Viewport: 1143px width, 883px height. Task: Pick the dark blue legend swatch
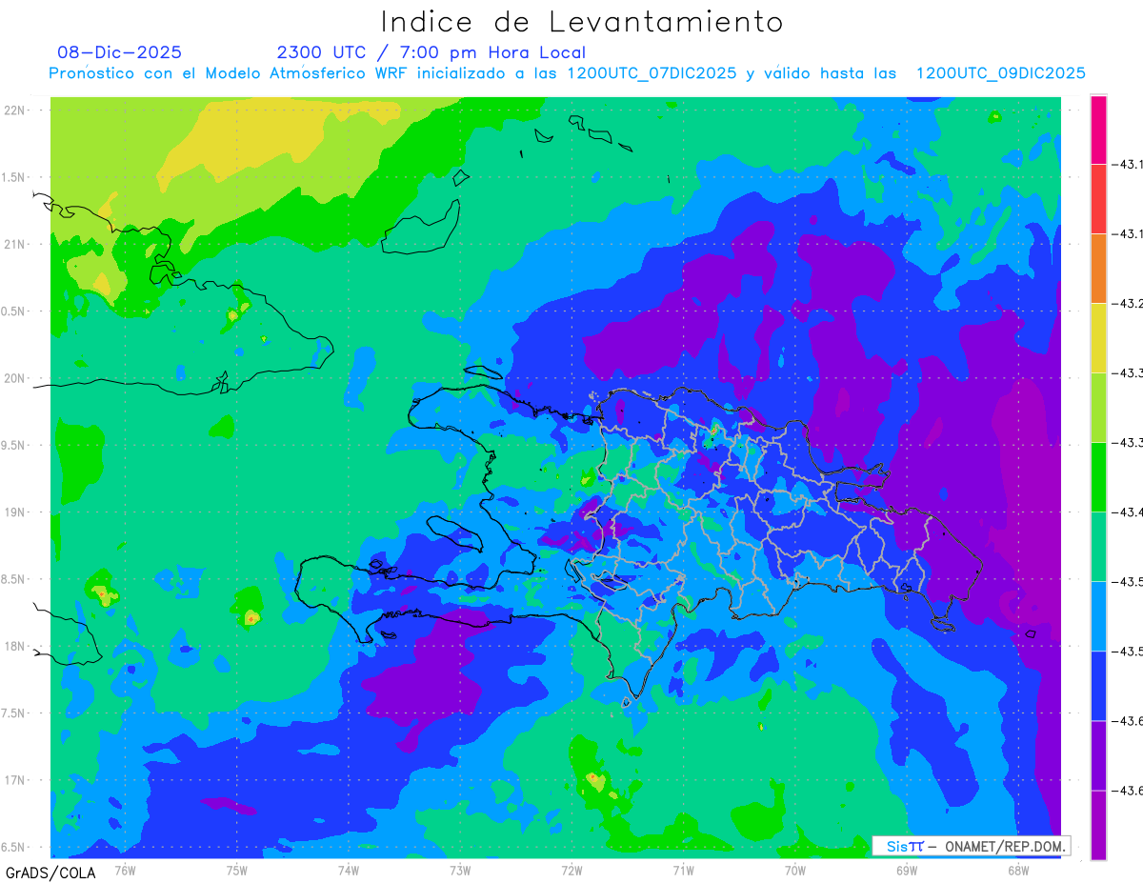tap(1098, 686)
